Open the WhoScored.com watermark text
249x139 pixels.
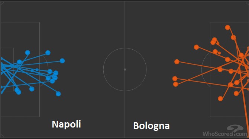tap(225, 134)
